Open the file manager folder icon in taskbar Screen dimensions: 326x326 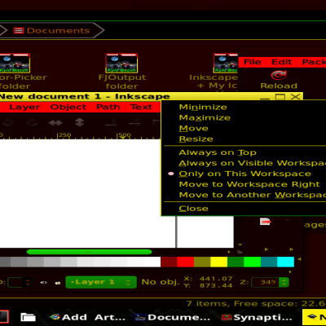point(29,317)
